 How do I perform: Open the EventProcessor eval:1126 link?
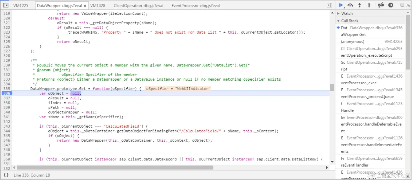point(375,138)
